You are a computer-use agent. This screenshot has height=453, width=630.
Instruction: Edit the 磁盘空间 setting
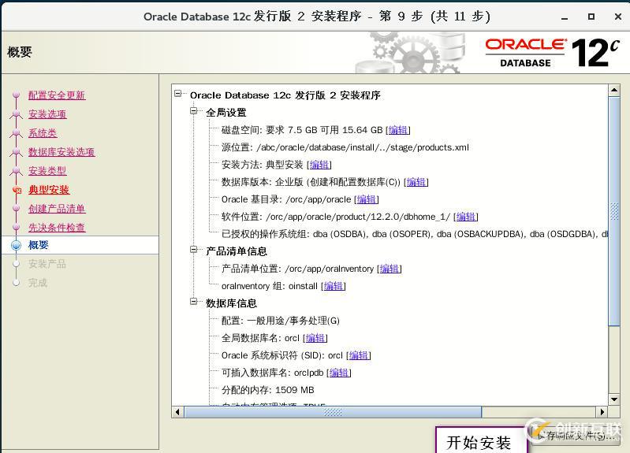point(397,130)
